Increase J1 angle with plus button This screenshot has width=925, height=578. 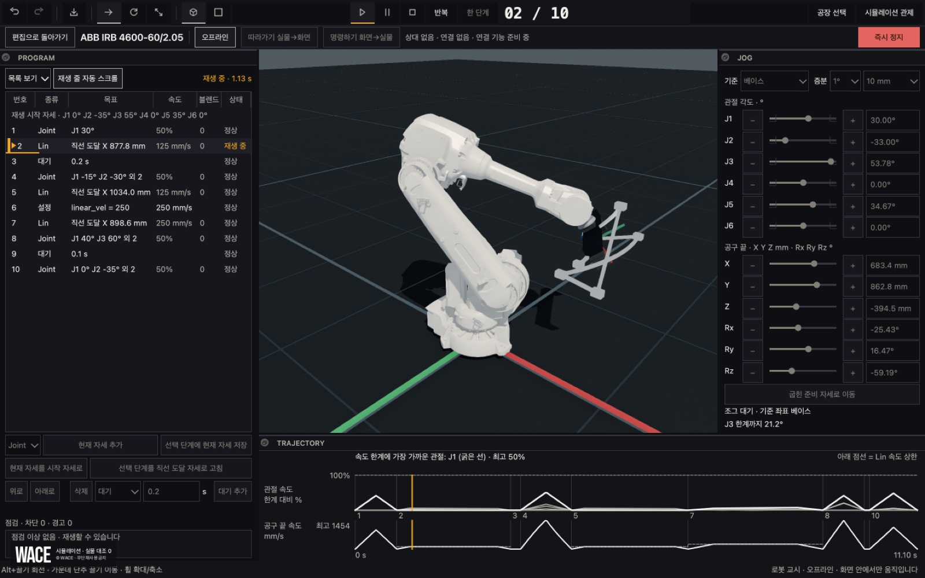(x=853, y=120)
